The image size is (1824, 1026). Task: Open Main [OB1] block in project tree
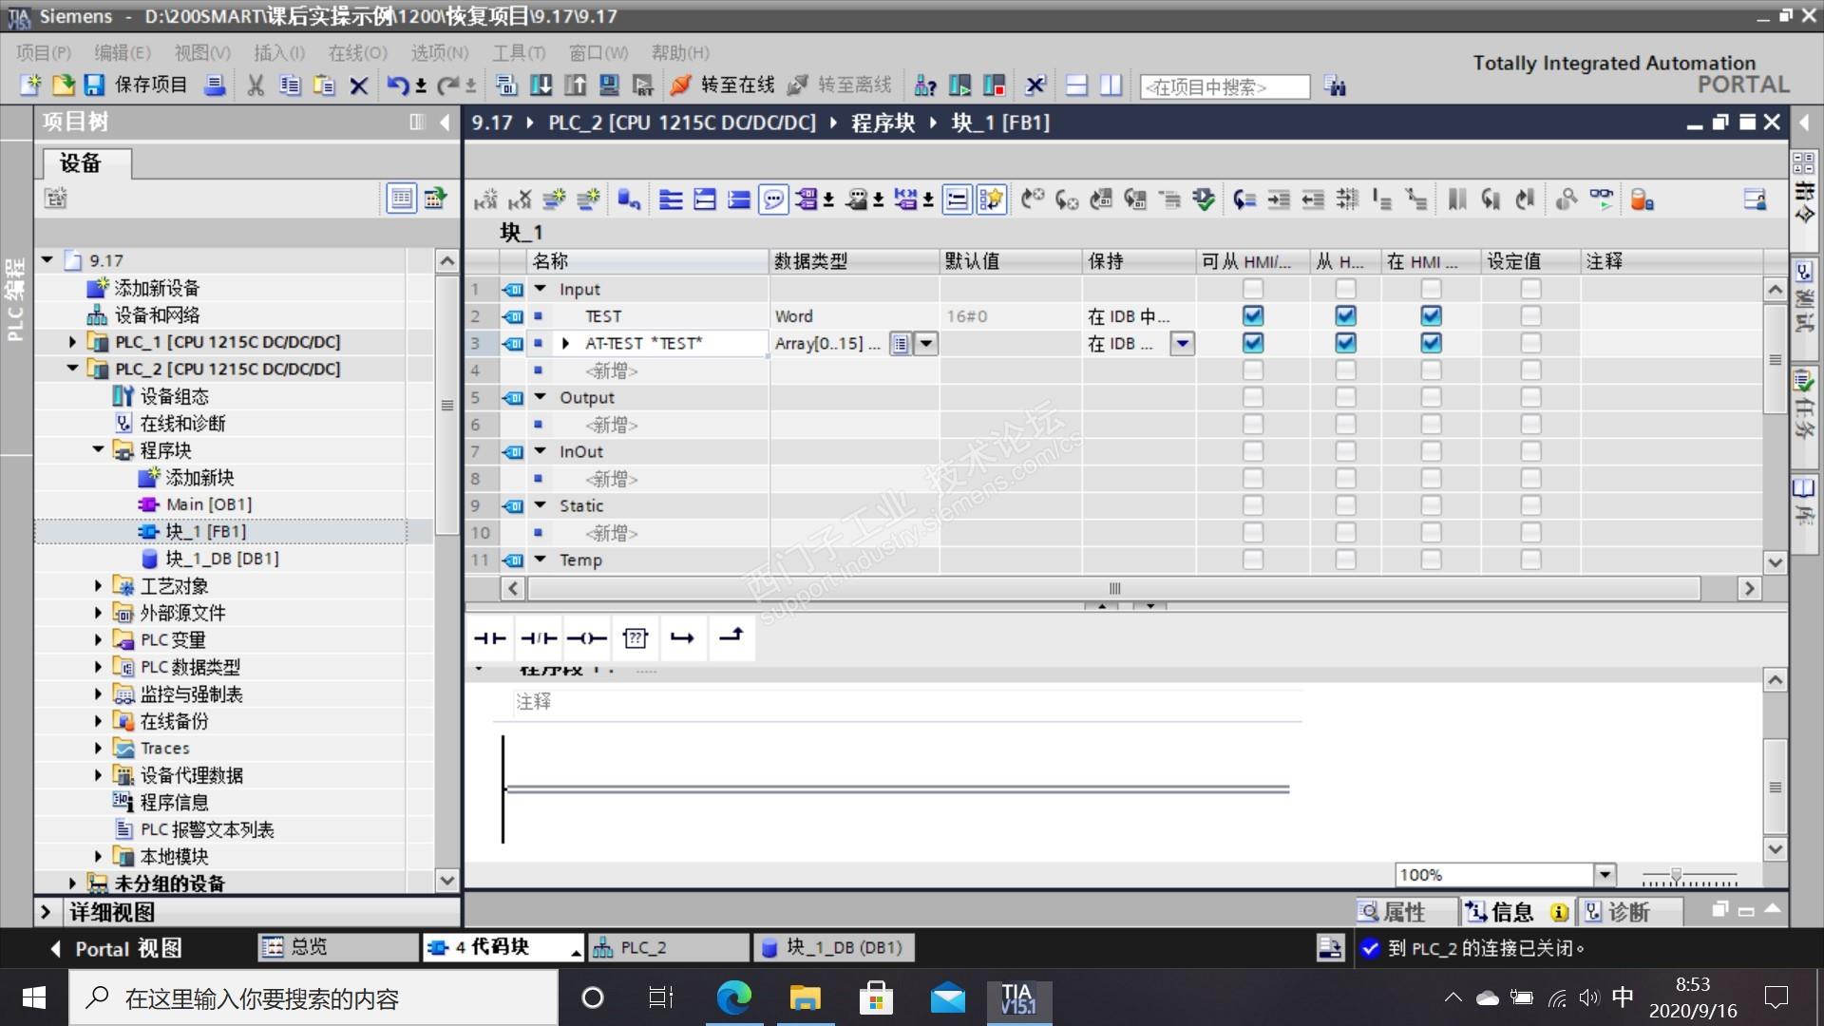(x=208, y=504)
